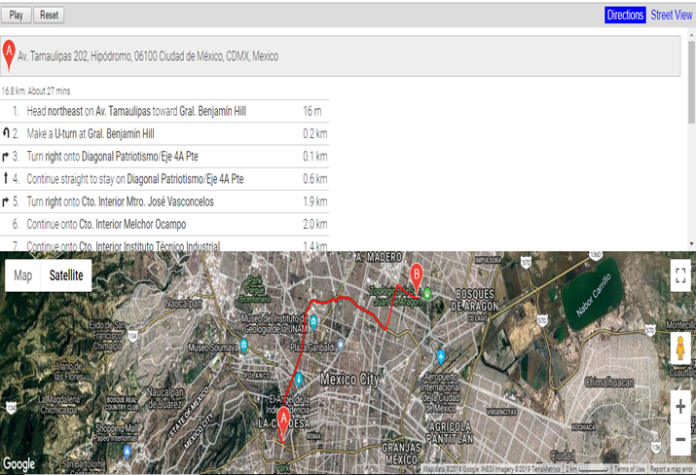Switch to the Street View tab
This screenshot has width=696, height=475.
[x=671, y=16]
